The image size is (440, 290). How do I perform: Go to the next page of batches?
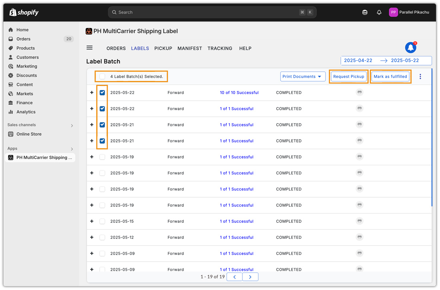pyautogui.click(x=250, y=277)
